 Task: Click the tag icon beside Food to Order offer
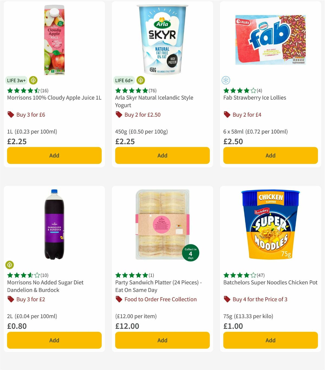click(x=118, y=299)
